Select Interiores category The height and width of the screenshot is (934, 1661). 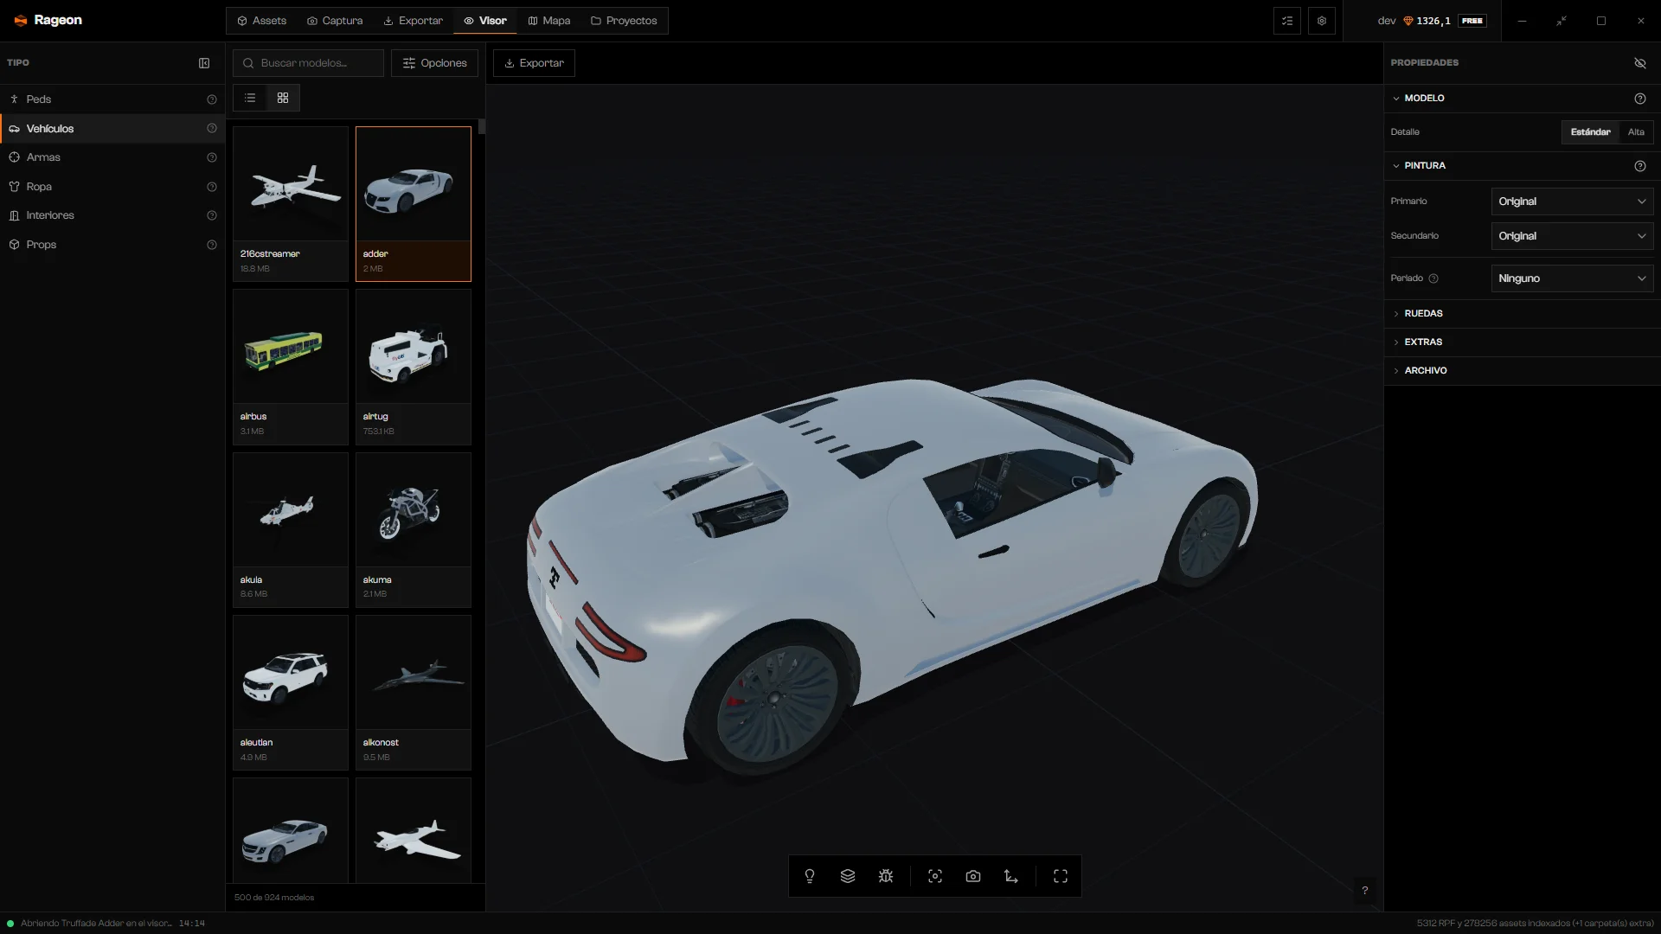(112, 215)
